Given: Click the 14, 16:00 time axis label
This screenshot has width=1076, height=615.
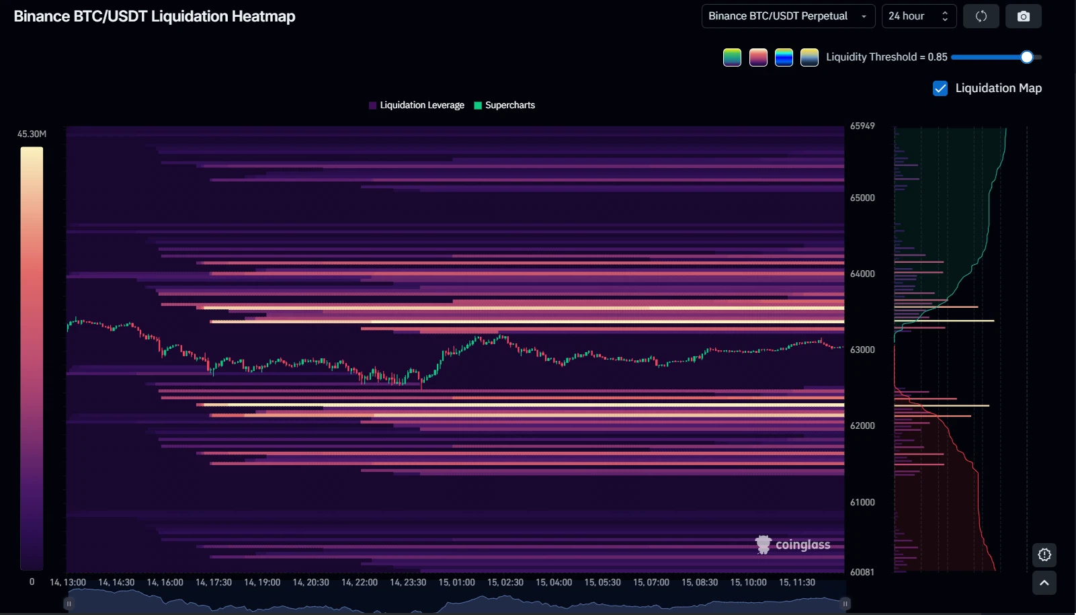Looking at the screenshot, I should [165, 583].
